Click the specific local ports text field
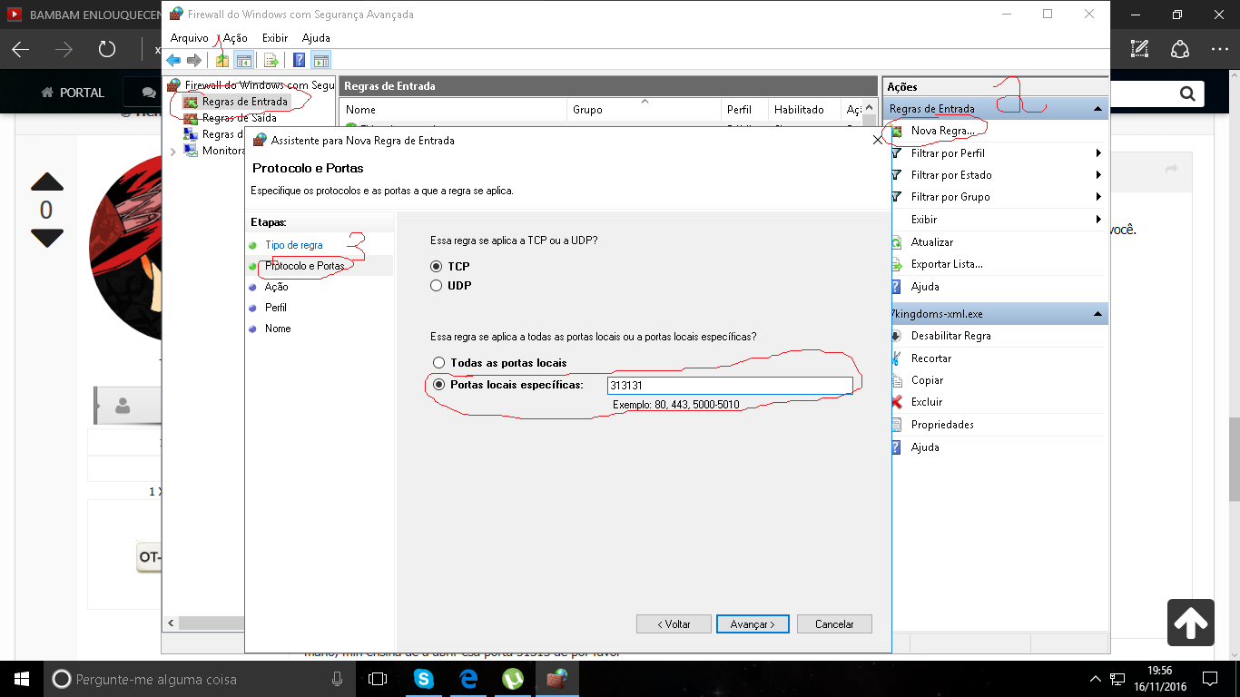 pyautogui.click(x=730, y=386)
